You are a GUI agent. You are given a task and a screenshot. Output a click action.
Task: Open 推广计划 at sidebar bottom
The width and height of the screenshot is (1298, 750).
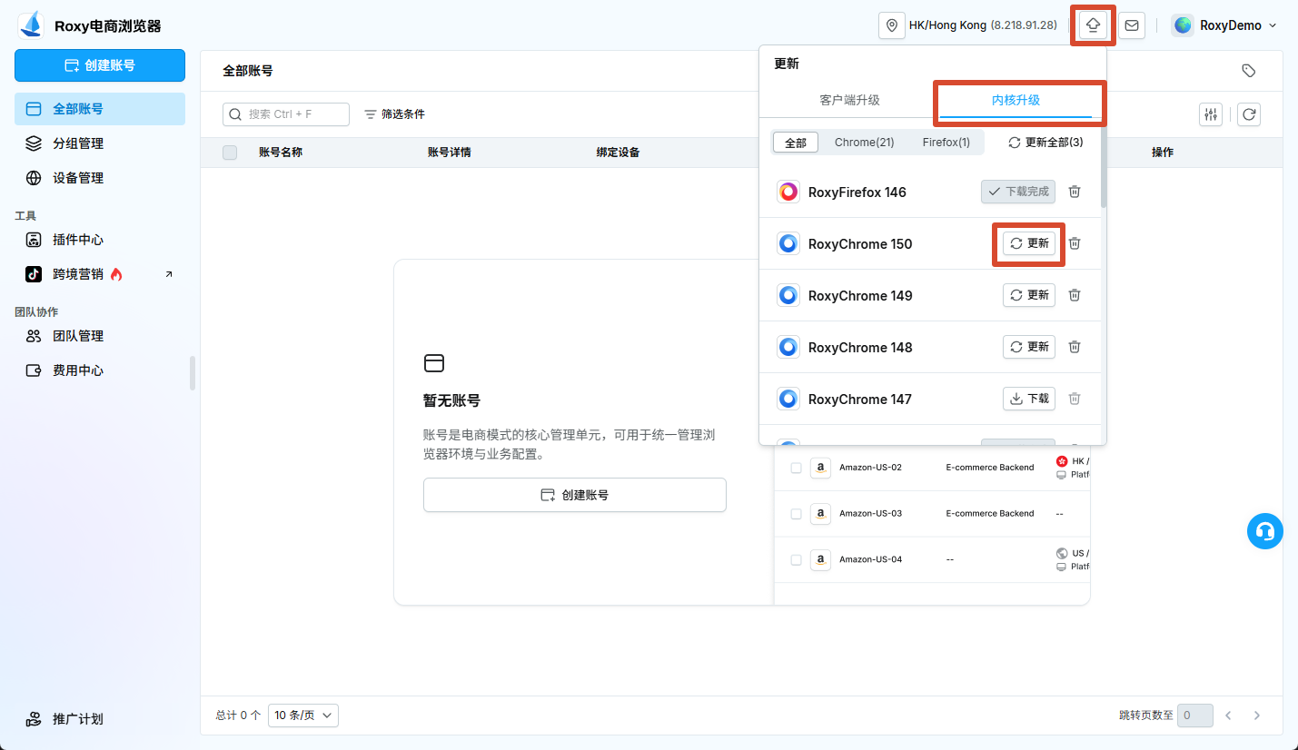pos(100,719)
